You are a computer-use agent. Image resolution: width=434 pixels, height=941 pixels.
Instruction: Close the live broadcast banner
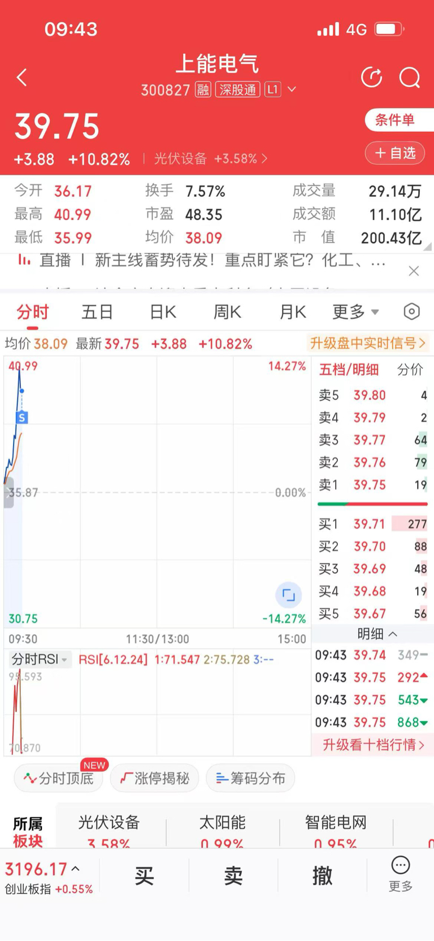(x=414, y=271)
